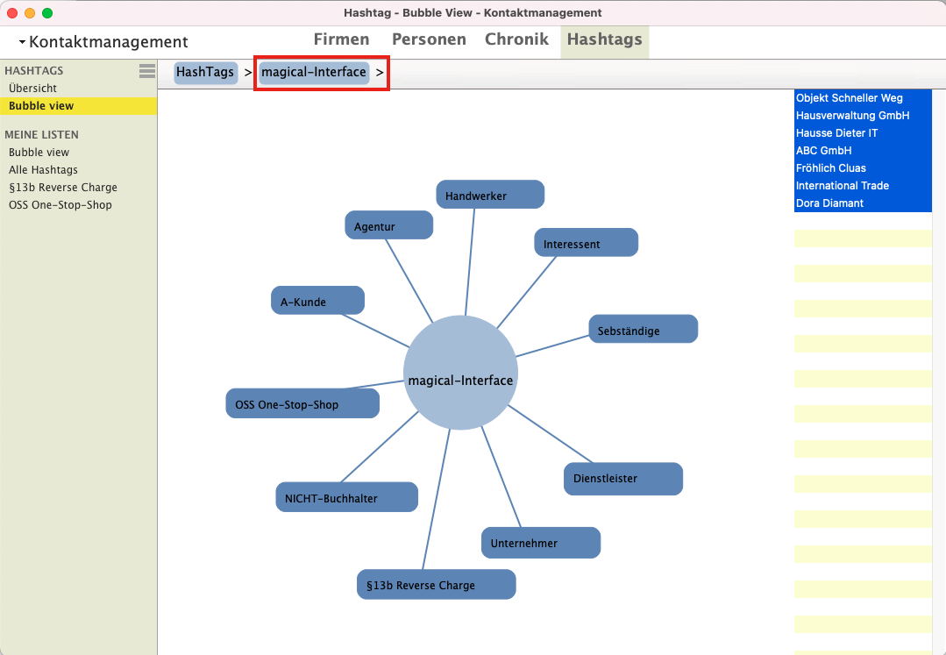The image size is (946, 655).
Task: Click the NICHT-Buchhalter bubble
Action: point(346,497)
